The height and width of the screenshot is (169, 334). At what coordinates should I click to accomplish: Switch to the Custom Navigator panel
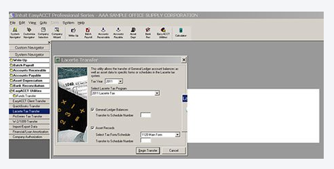click(x=29, y=47)
